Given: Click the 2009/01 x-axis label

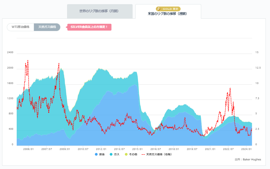Looking at the screenshot, I should (x=65, y=149).
